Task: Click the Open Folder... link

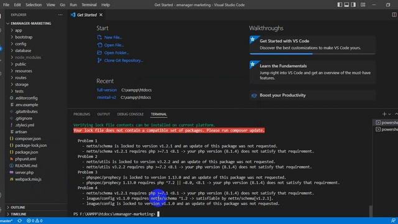Action: [x=116, y=53]
